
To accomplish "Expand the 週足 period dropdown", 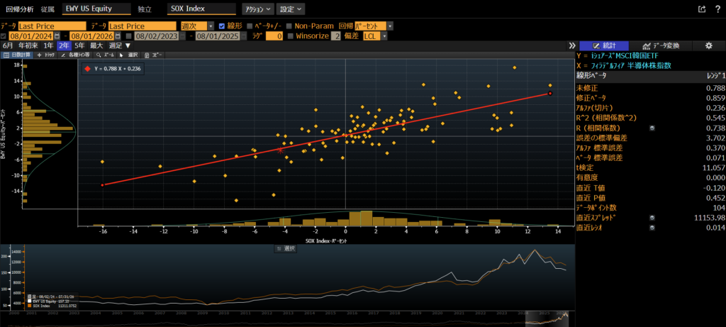I will click(121, 45).
